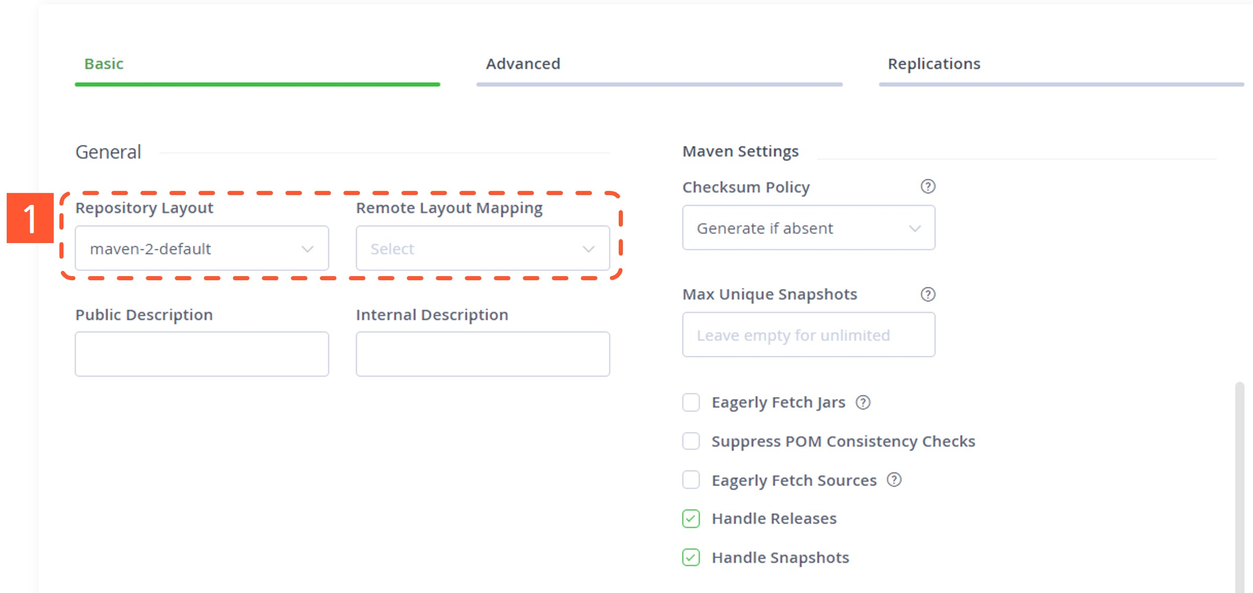Uncheck Handle Releases checkbox
Image resolution: width=1253 pixels, height=593 pixels.
tap(691, 519)
